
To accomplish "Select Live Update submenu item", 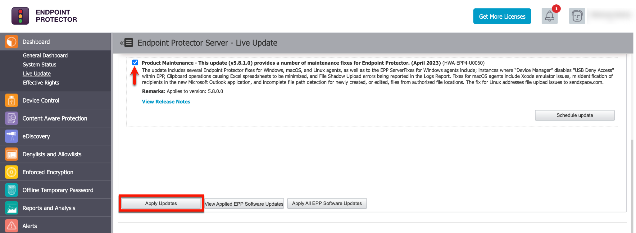I will 37,74.
